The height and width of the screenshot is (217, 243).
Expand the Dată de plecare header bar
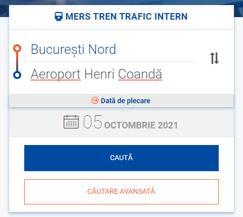pyautogui.click(x=121, y=101)
